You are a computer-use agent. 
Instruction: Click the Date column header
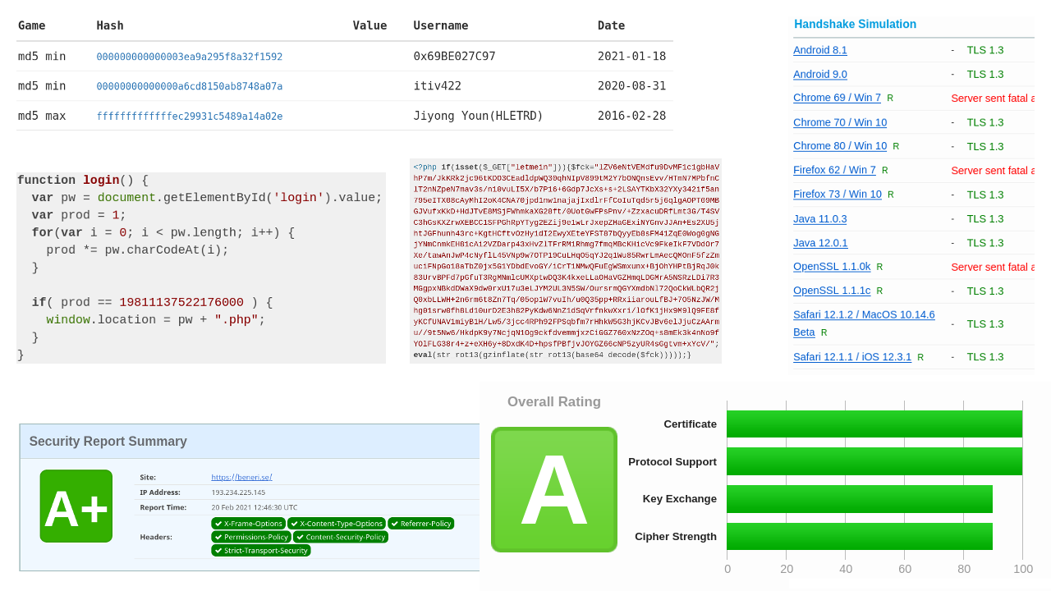tap(612, 25)
